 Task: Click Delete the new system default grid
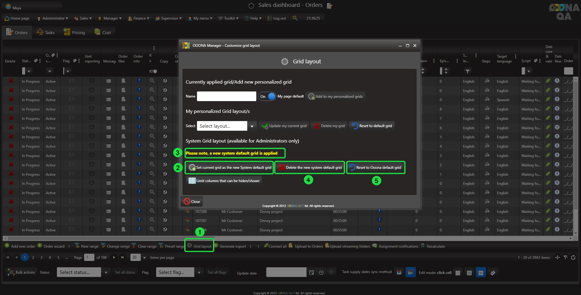click(310, 168)
